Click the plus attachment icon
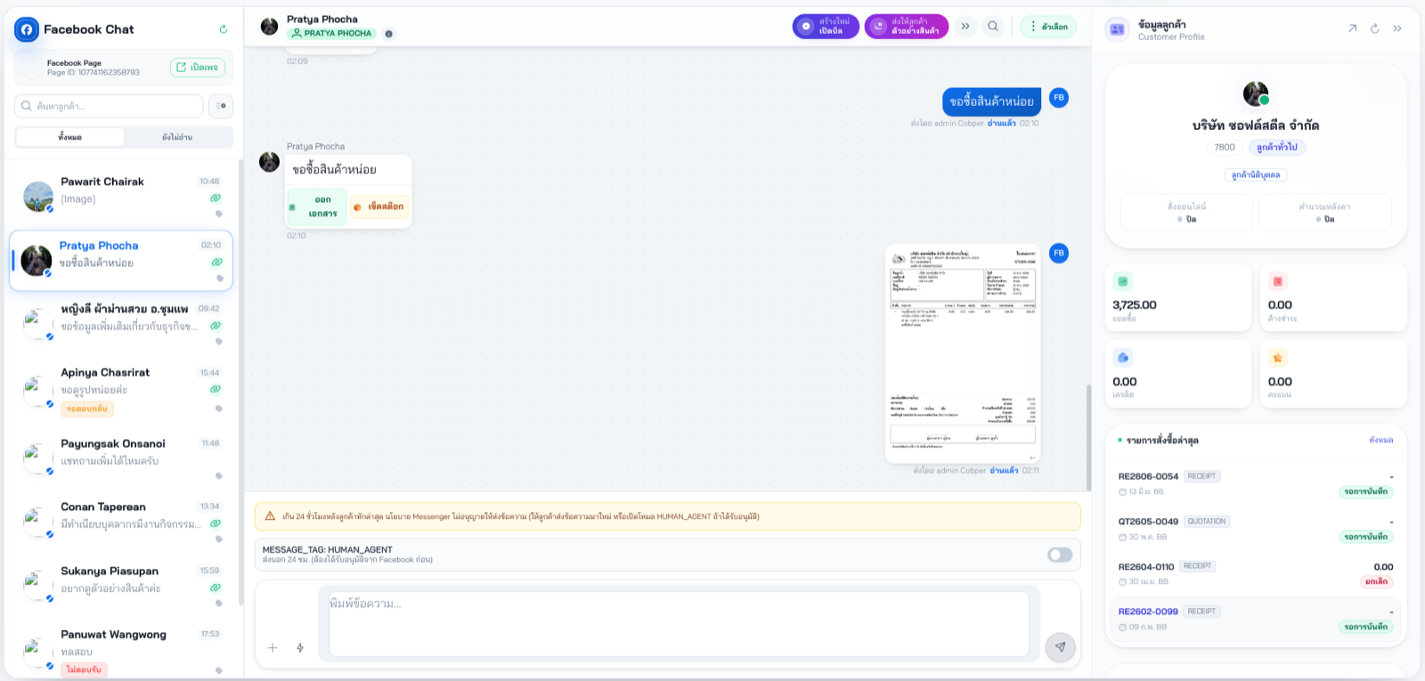Image resolution: width=1425 pixels, height=681 pixels. click(273, 648)
